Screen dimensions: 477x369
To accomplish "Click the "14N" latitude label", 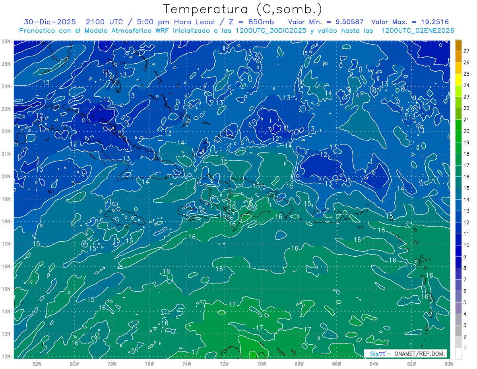I will click(6, 311).
